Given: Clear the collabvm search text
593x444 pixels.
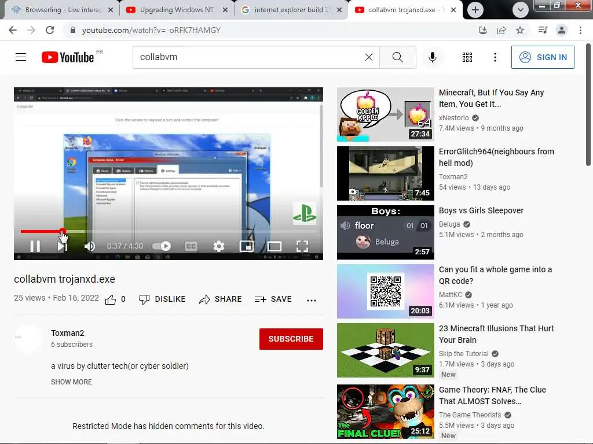Looking at the screenshot, I should [x=369, y=57].
